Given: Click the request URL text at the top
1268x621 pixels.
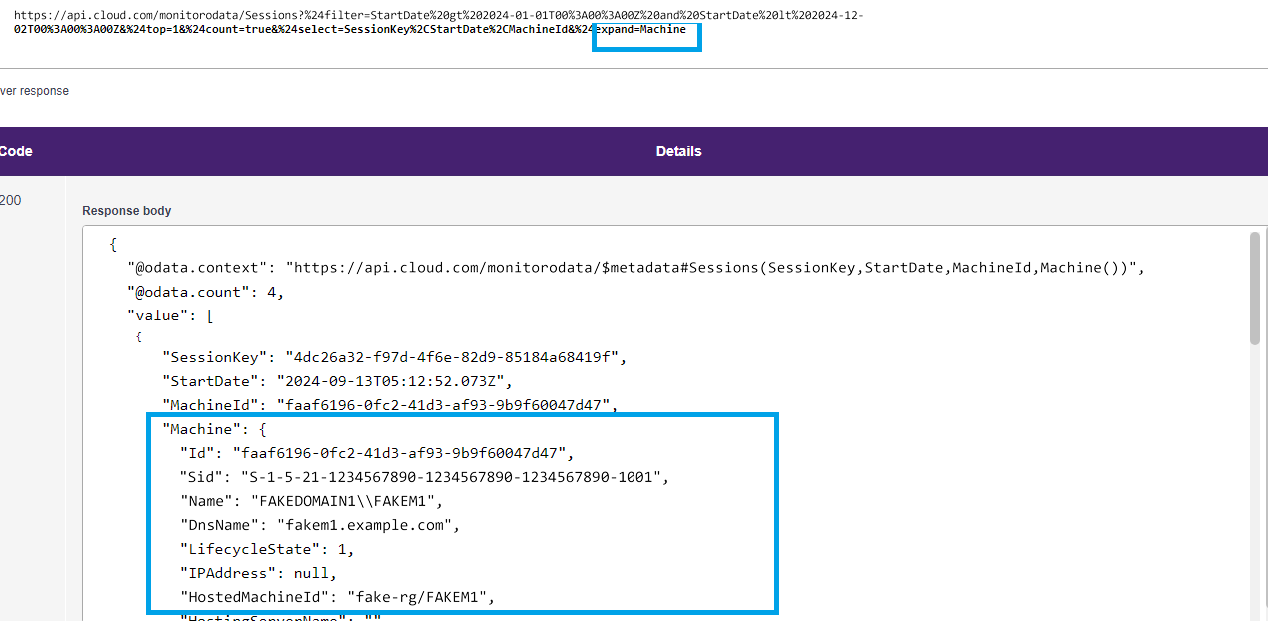Looking at the screenshot, I should (439, 23).
